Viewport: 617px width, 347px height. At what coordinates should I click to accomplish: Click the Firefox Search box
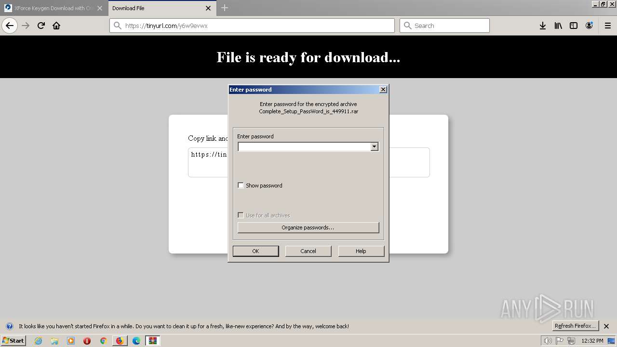pyautogui.click(x=444, y=26)
